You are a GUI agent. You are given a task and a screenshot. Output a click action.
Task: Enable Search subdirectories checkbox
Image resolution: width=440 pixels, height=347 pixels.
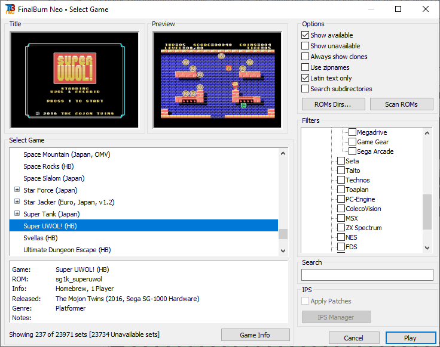[x=305, y=88]
